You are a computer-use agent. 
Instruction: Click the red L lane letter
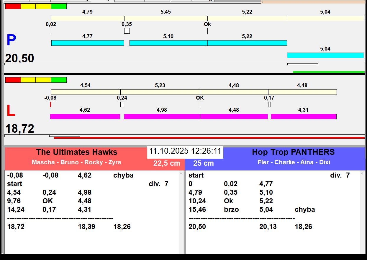(11, 111)
